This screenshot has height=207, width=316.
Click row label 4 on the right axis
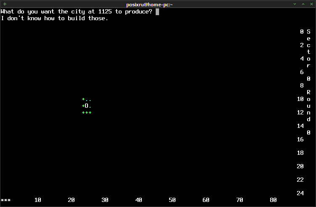pyautogui.click(x=302, y=58)
